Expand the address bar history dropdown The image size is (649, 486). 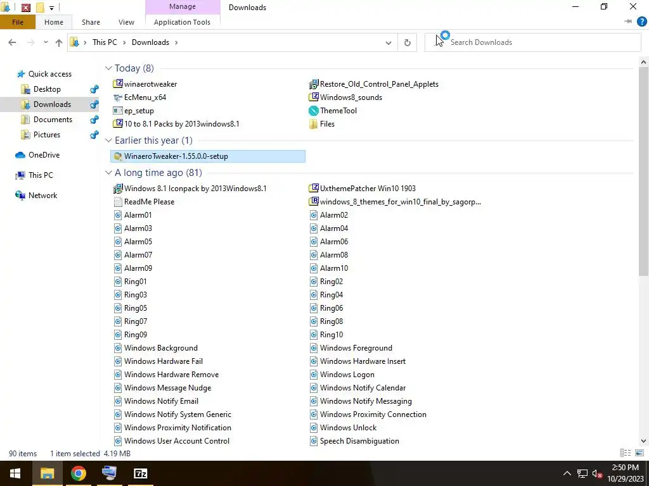coord(389,42)
